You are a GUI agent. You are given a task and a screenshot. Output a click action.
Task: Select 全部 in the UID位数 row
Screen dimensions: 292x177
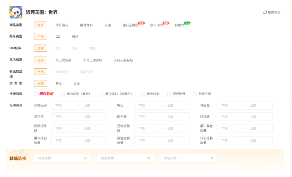[x=40, y=48]
